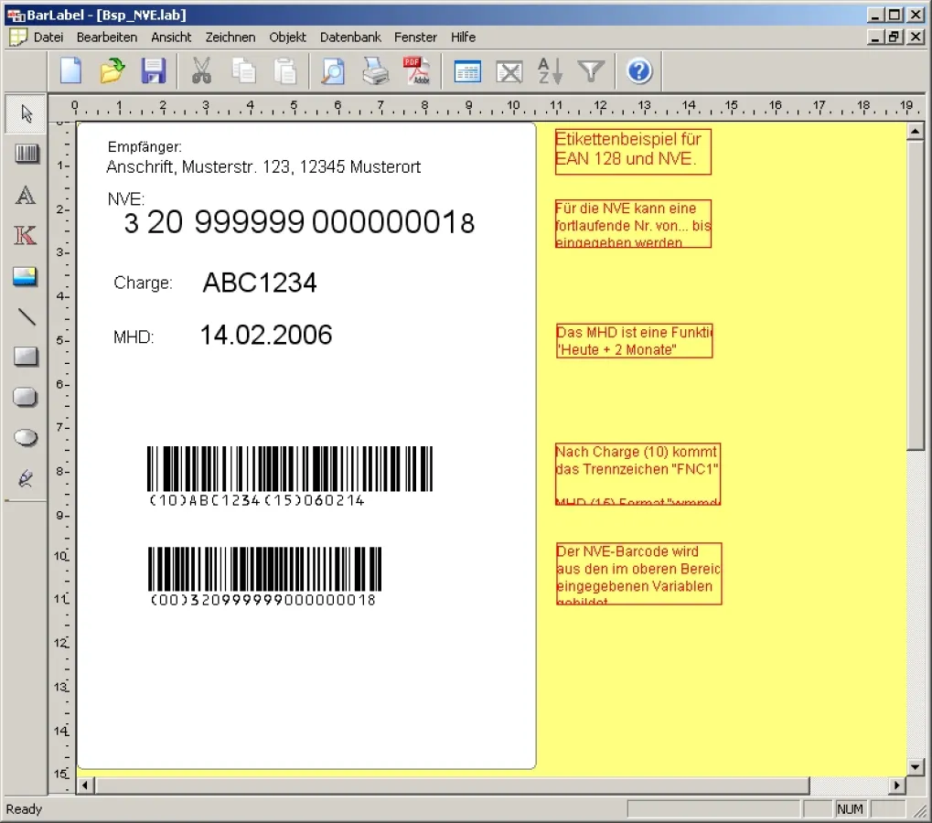Image resolution: width=932 pixels, height=823 pixels.
Task: Export the label with the PDF icon
Action: (x=416, y=70)
